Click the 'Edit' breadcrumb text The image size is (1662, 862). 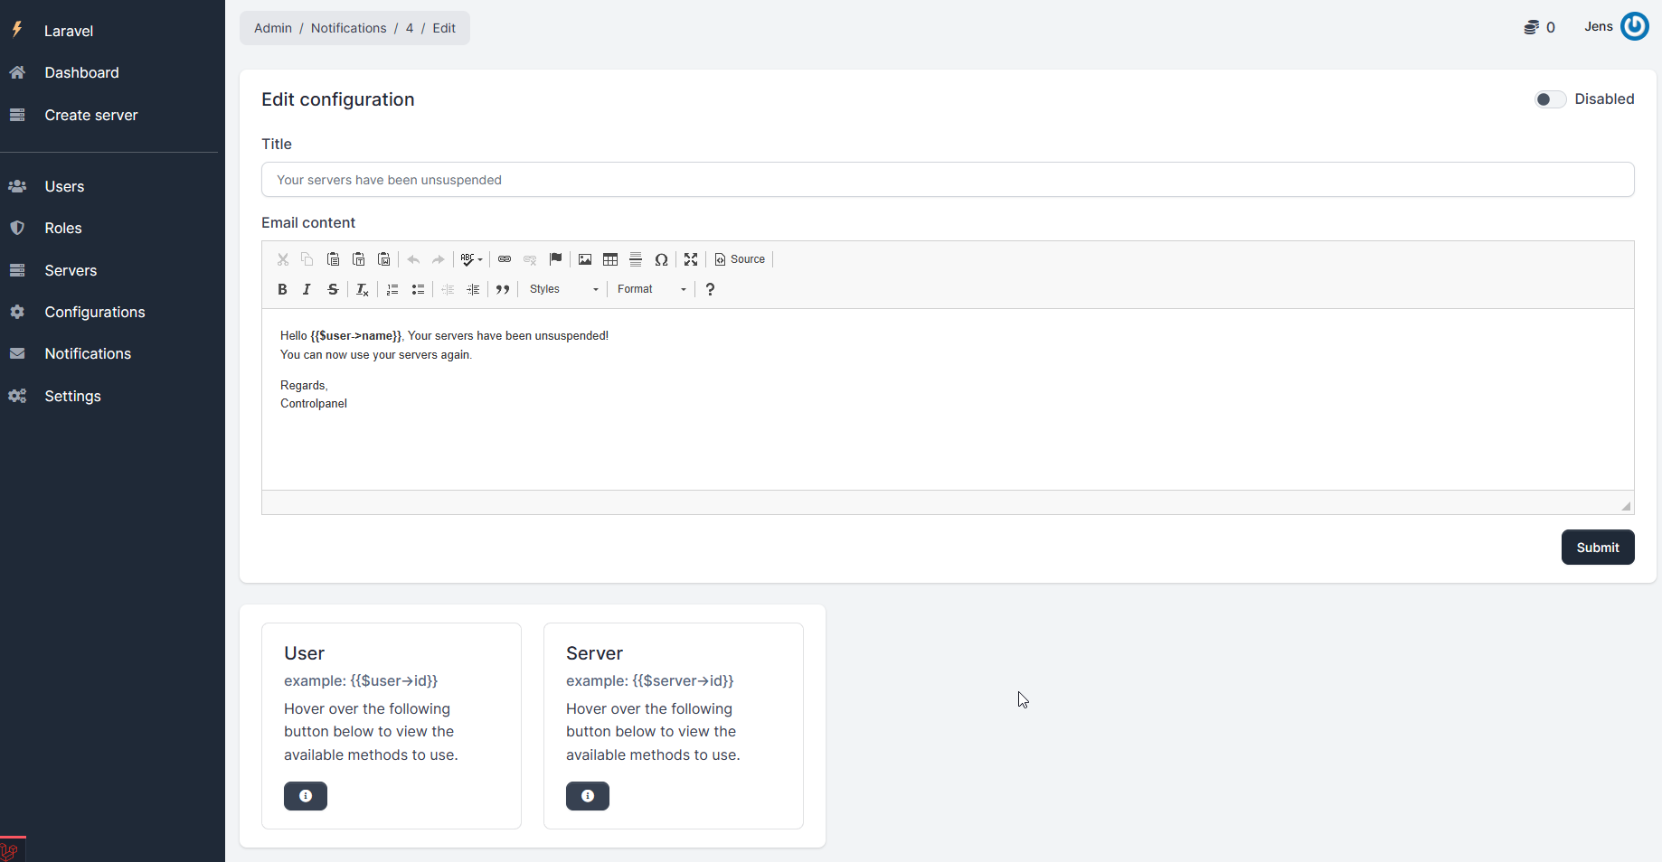click(444, 28)
